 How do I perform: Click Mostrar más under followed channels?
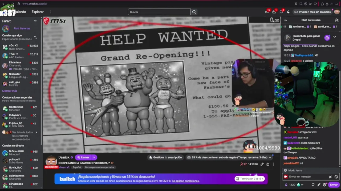pyautogui.click(x=10, y=91)
